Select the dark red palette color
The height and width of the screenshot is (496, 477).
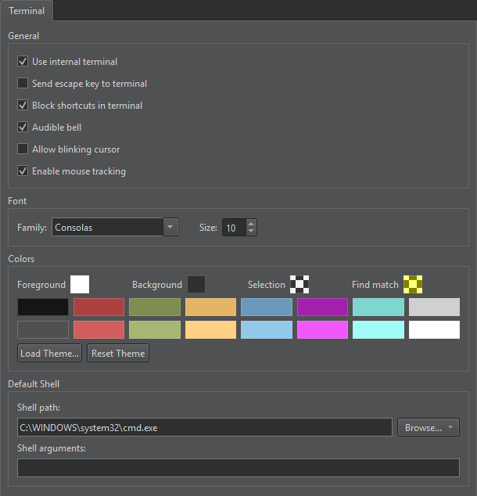pyautogui.click(x=99, y=307)
